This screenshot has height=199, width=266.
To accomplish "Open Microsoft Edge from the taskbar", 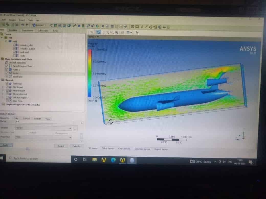I will tap(113, 160).
